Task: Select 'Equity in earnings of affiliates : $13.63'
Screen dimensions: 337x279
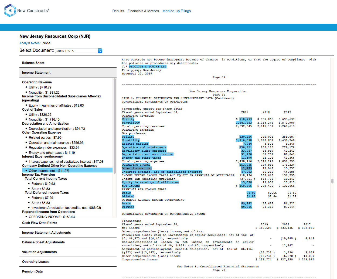Action: [56, 106]
